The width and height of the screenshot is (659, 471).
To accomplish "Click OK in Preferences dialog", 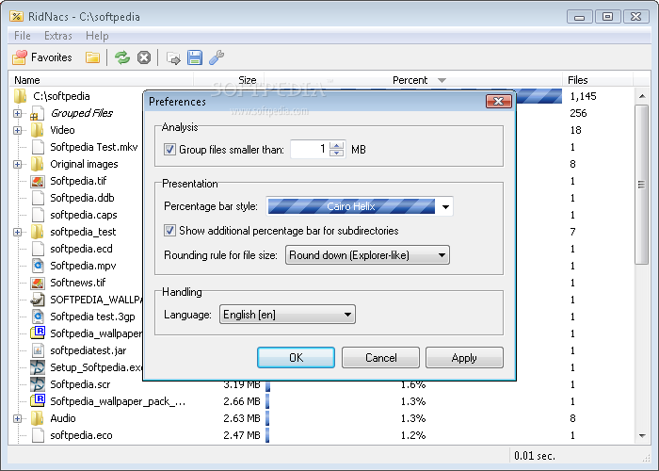I will (296, 357).
